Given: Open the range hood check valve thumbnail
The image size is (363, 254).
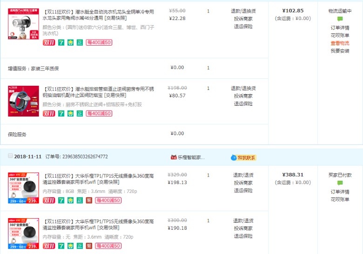Looking at the screenshot, I should [23, 101].
